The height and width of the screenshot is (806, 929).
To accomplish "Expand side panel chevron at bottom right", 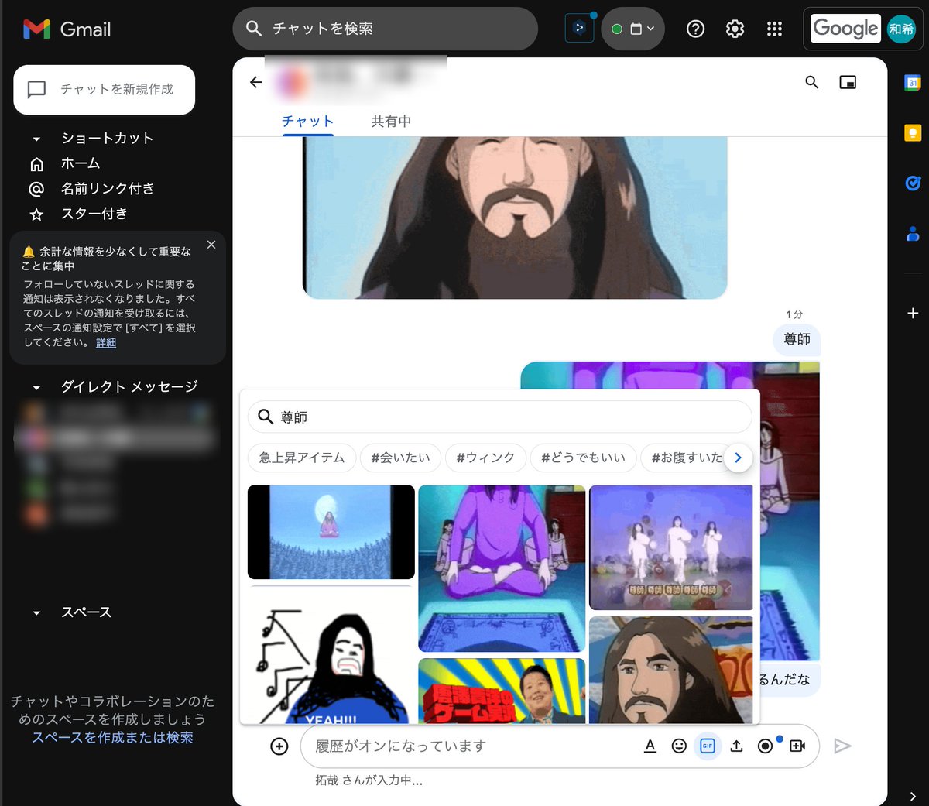I will pos(913,795).
